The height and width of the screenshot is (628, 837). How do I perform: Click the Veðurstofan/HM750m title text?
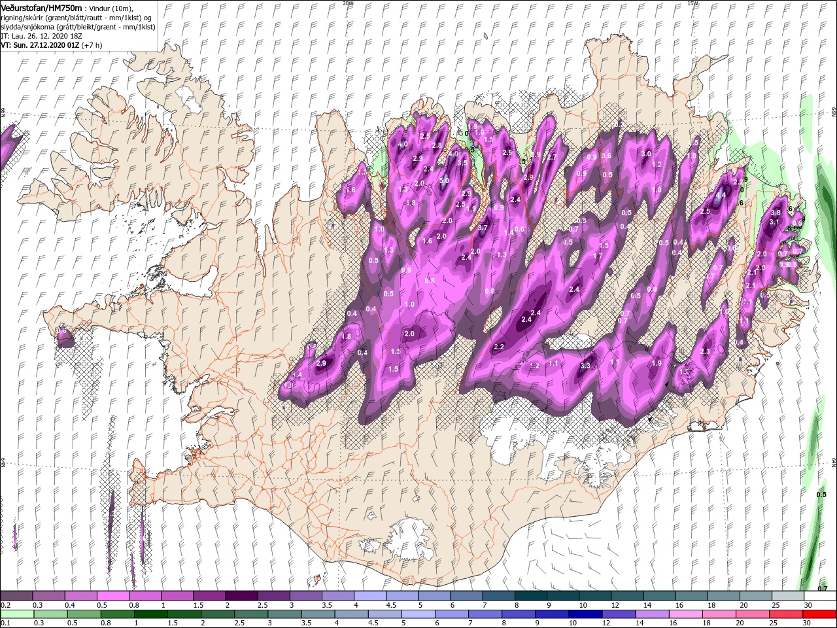point(41,8)
